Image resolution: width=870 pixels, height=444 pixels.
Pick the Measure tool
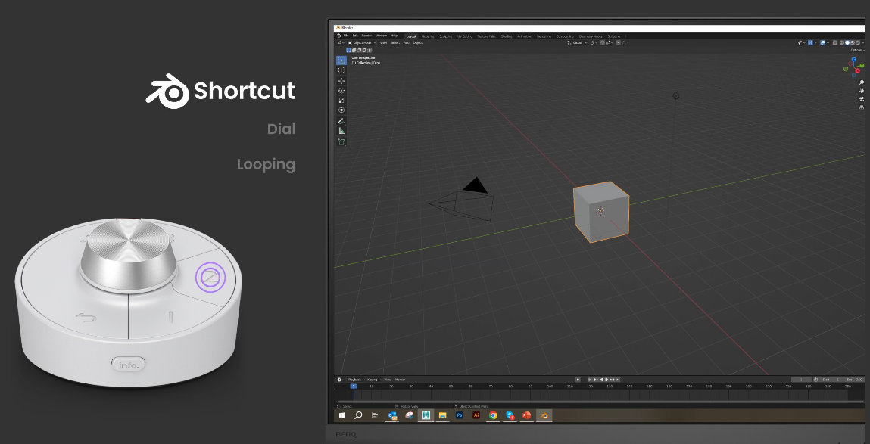coord(341,131)
